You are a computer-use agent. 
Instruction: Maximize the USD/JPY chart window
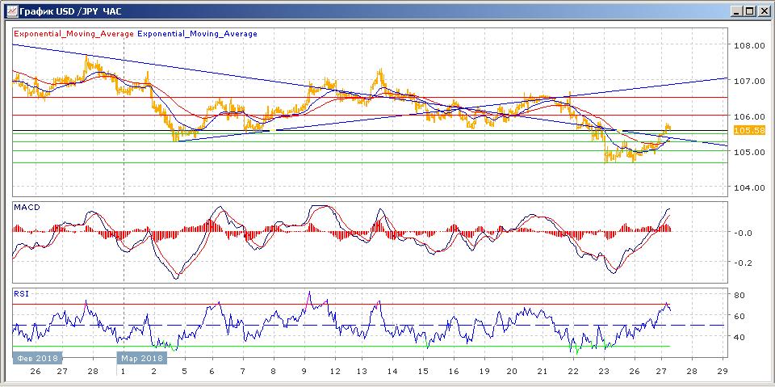(750, 11)
